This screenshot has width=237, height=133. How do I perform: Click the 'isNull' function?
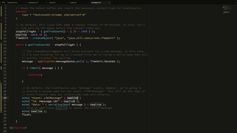tap(34, 68)
